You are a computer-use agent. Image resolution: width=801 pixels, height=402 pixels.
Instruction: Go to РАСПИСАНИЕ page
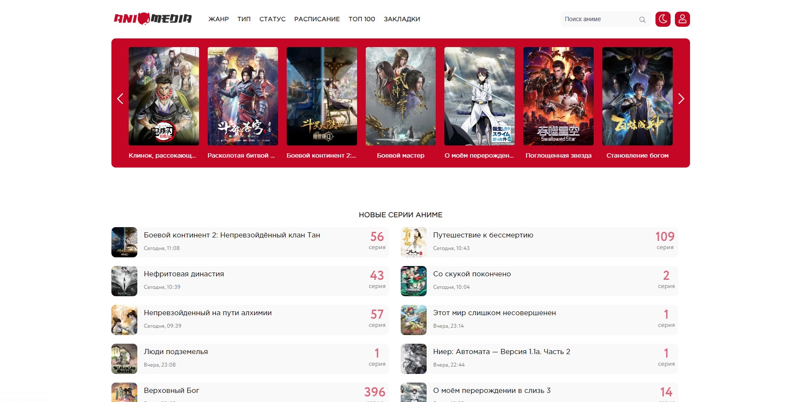tap(317, 19)
